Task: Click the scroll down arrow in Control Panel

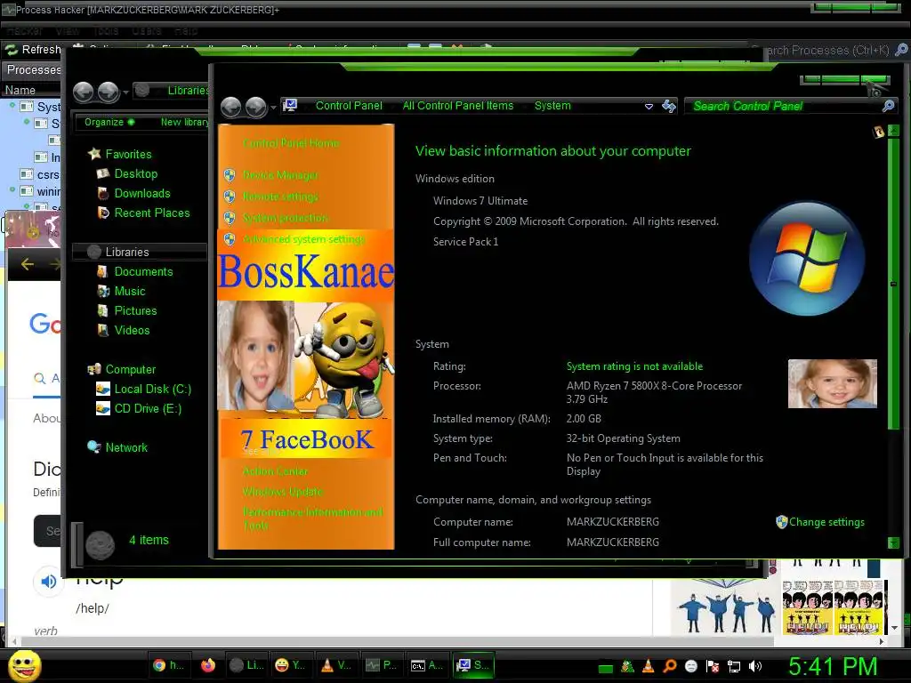Action: (893, 543)
